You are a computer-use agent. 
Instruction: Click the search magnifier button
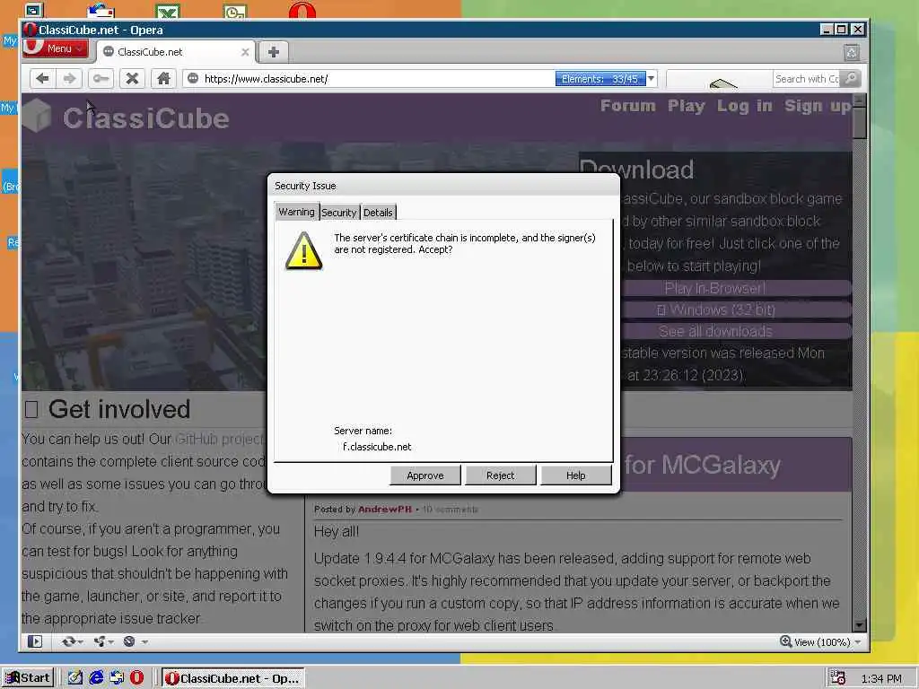[x=851, y=79]
